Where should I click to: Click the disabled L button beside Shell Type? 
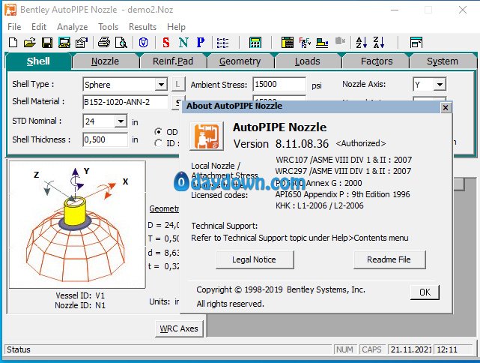pos(177,84)
